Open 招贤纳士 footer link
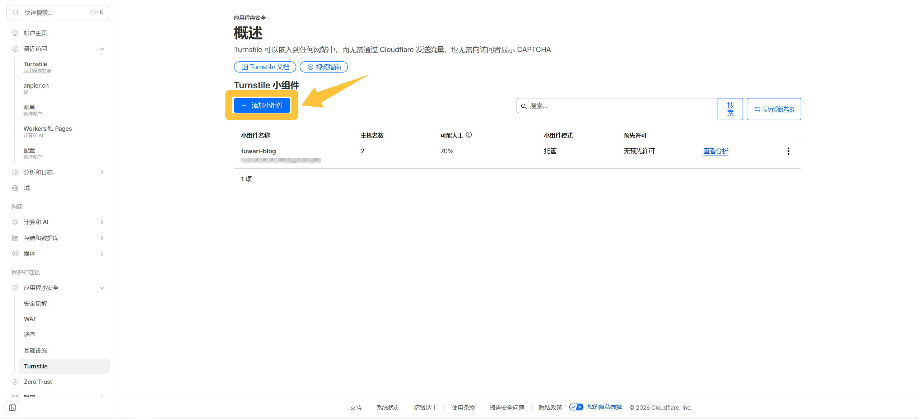Image resolution: width=919 pixels, height=419 pixels. [x=425, y=408]
